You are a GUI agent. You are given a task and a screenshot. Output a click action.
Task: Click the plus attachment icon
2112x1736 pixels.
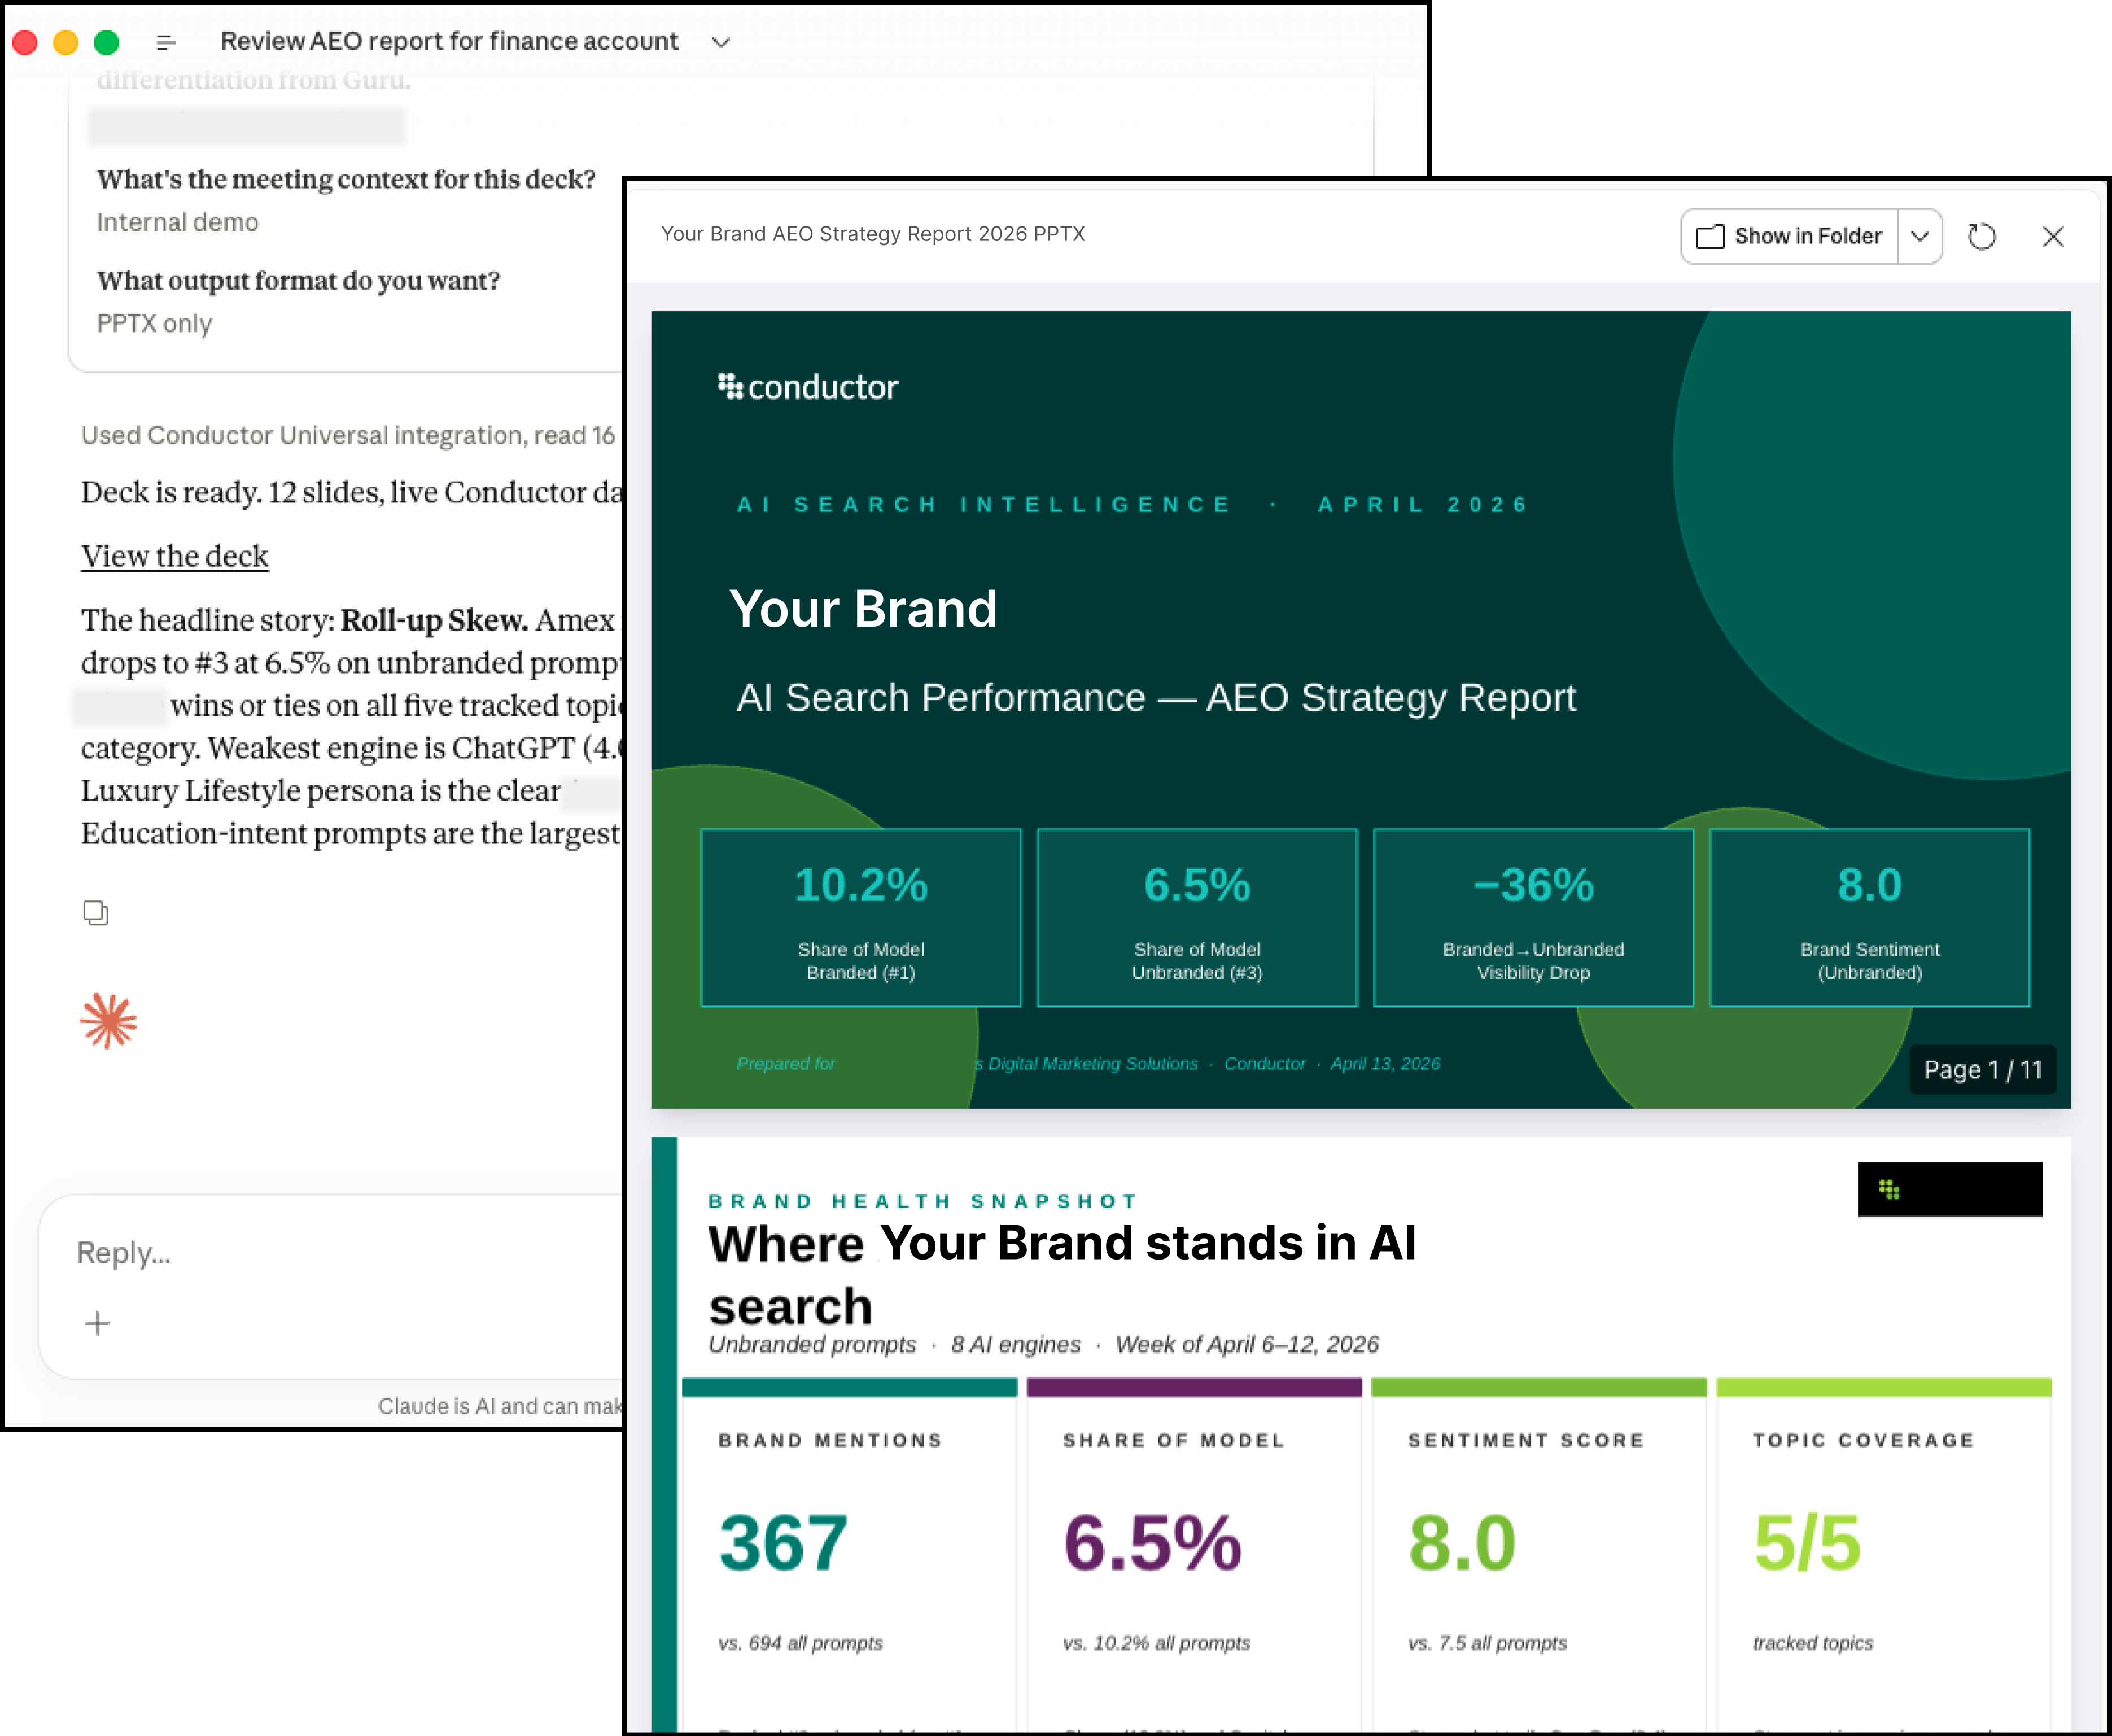[x=97, y=1323]
